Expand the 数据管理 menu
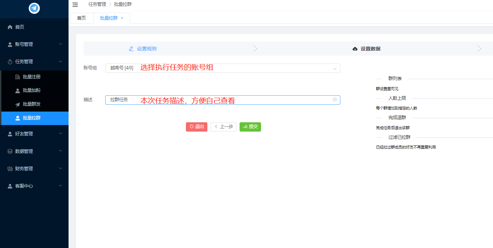Viewport: 493px width, 248px height. click(x=34, y=151)
